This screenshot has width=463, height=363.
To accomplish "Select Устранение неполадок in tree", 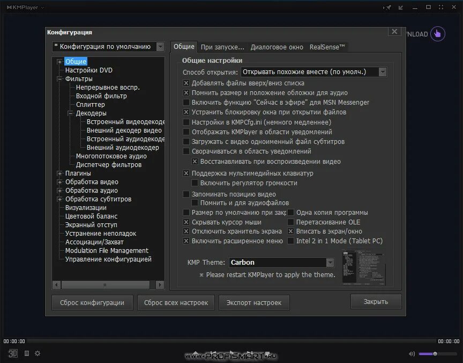I will [x=100, y=233].
